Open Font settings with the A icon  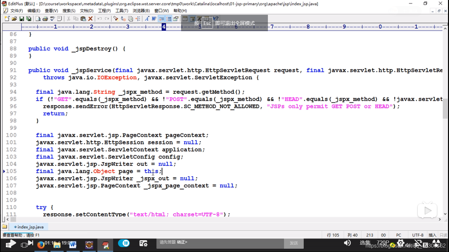(x=147, y=19)
